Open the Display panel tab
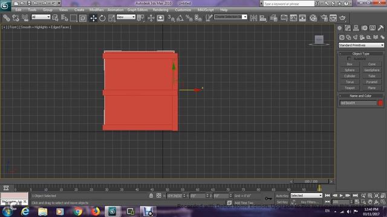 click(x=372, y=28)
